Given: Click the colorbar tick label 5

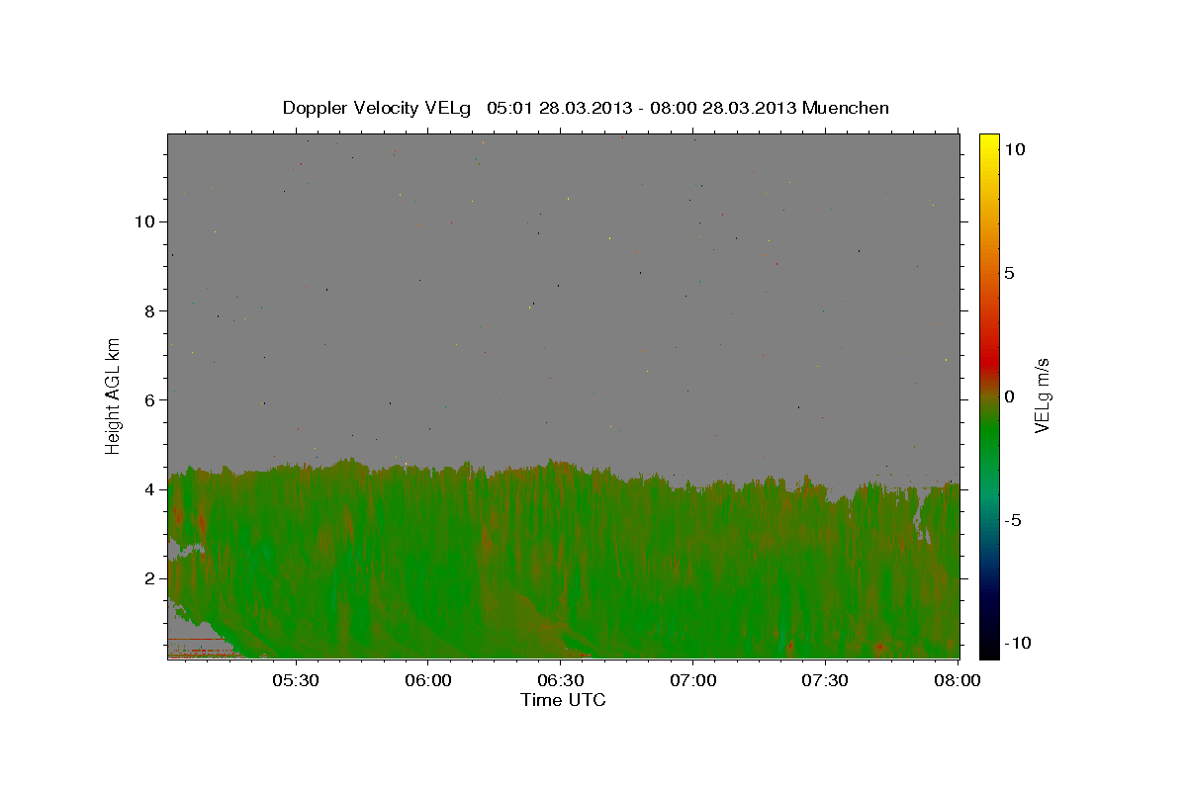Looking at the screenshot, I should 1009,273.
